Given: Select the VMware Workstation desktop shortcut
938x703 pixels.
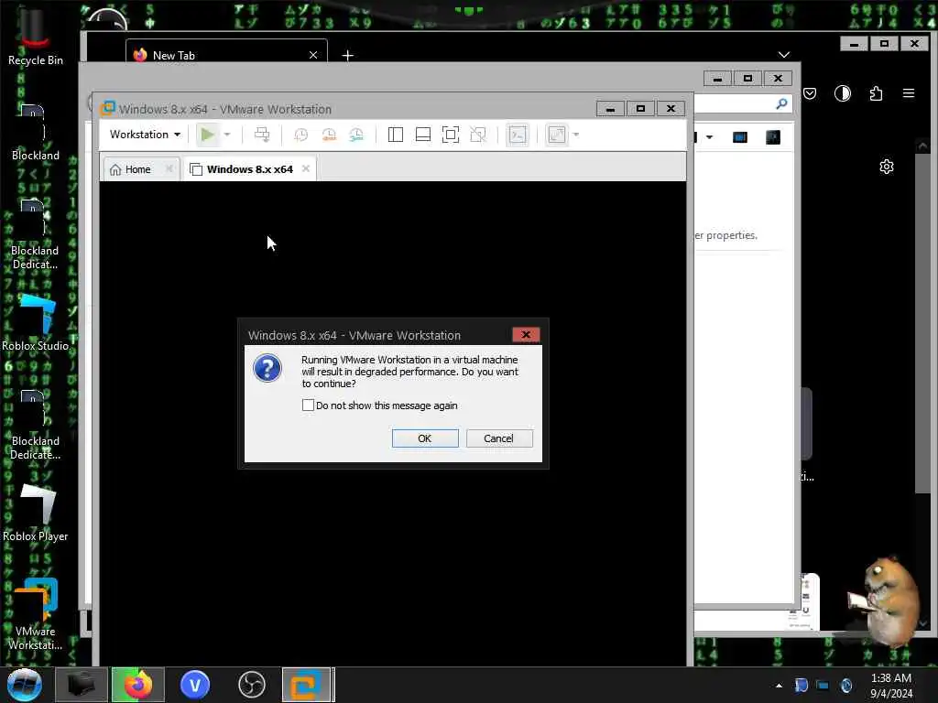Looking at the screenshot, I should coord(36,614).
